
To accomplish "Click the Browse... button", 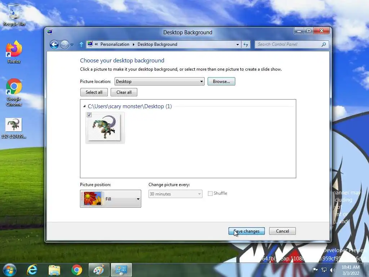I will coord(221,82).
